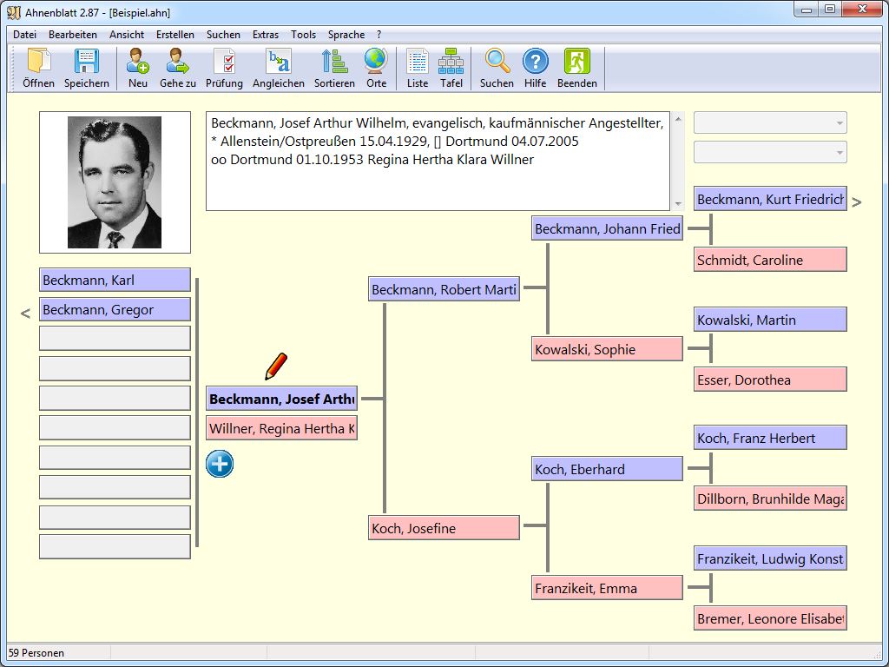This screenshot has height=667, width=889.
Task: Open the Extras menu
Action: [266, 35]
